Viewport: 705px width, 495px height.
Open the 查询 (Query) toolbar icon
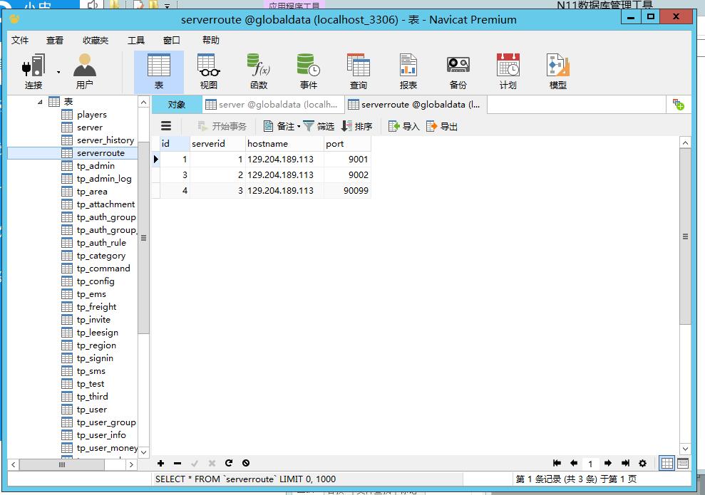tap(358, 71)
